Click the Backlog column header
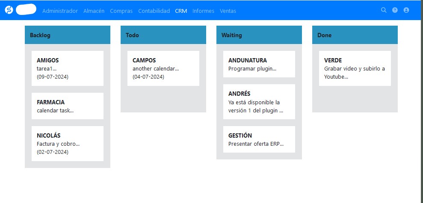This screenshot has width=423, height=203. coord(68,35)
